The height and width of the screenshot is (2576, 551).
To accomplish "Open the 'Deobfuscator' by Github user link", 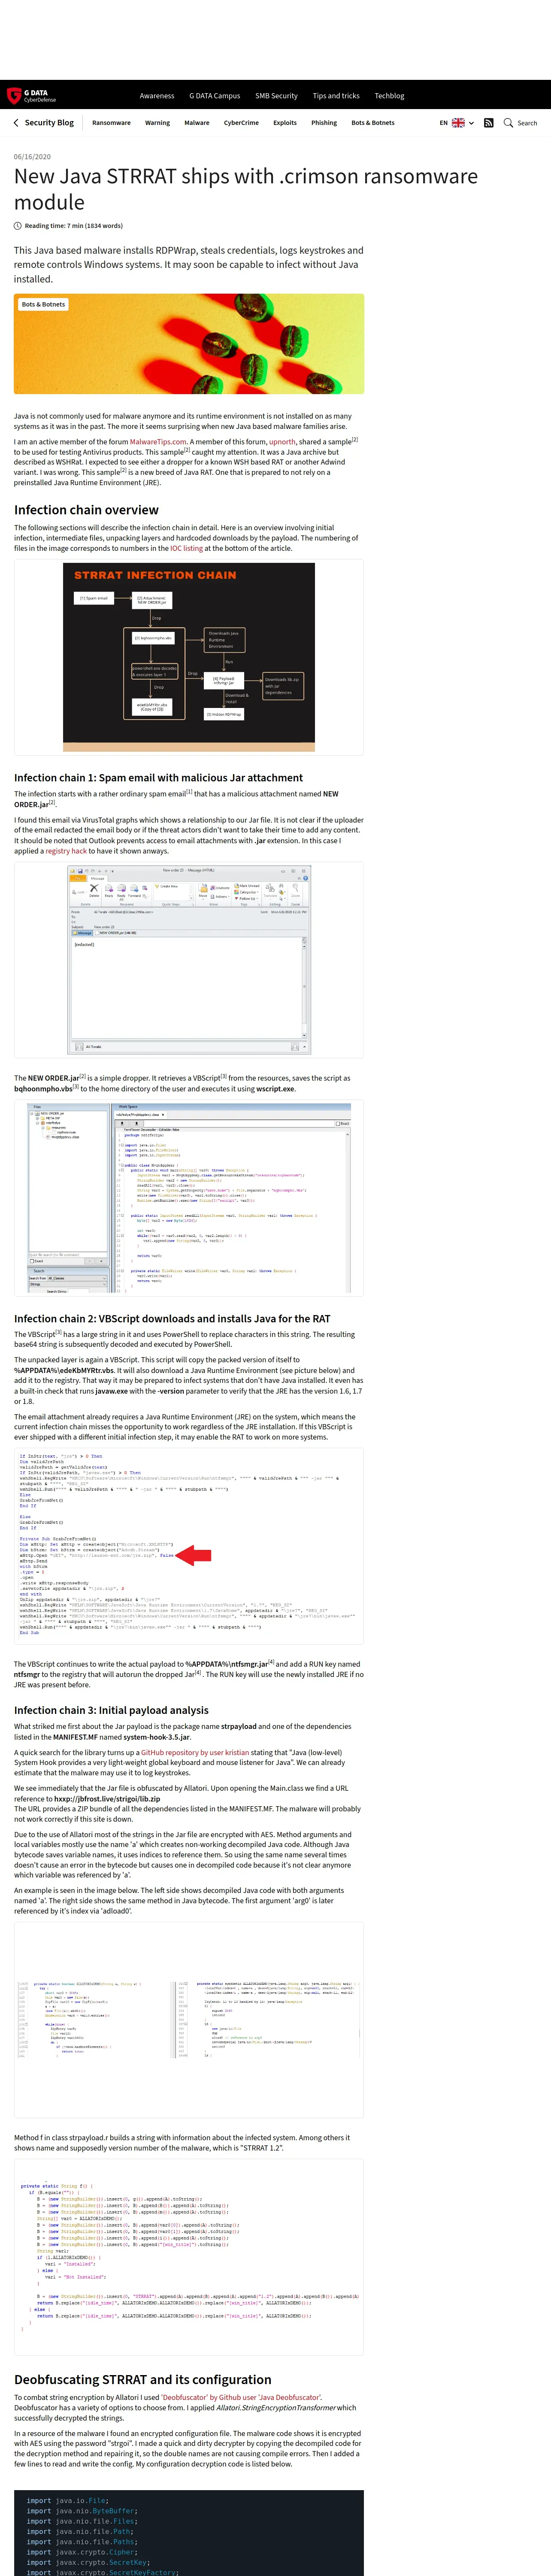I will pos(241,2397).
